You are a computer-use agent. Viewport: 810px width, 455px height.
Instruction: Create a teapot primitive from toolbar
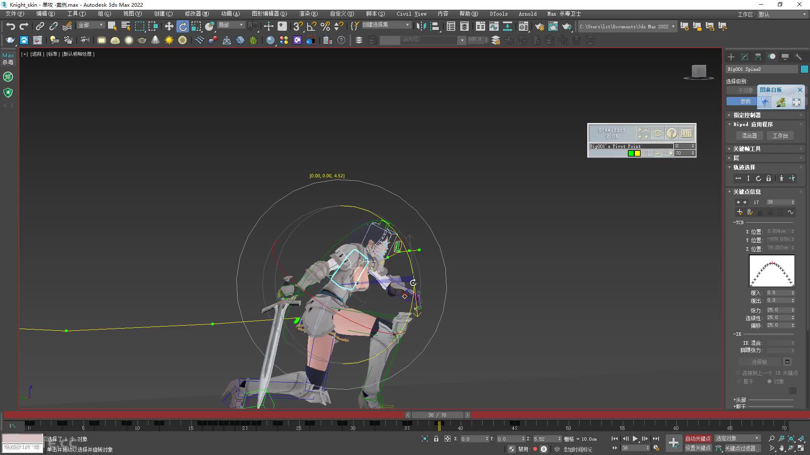[x=142, y=40]
